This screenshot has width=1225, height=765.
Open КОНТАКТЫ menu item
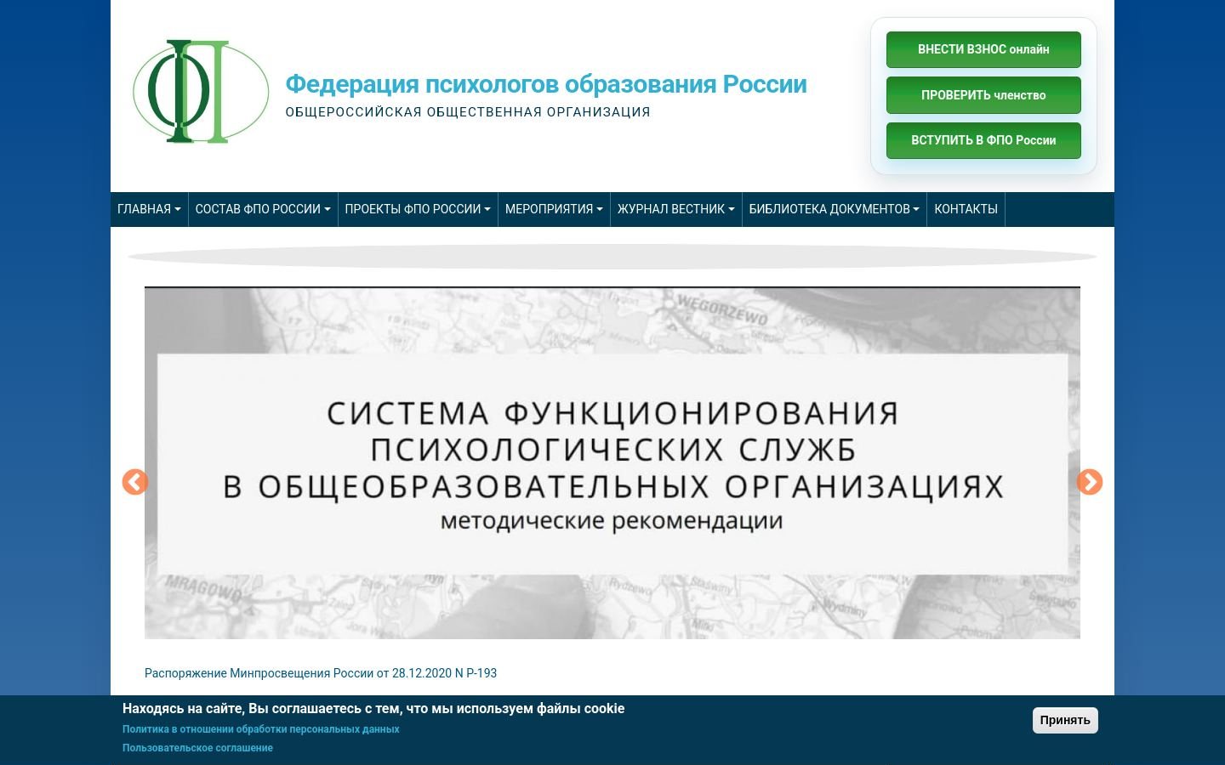tap(966, 209)
